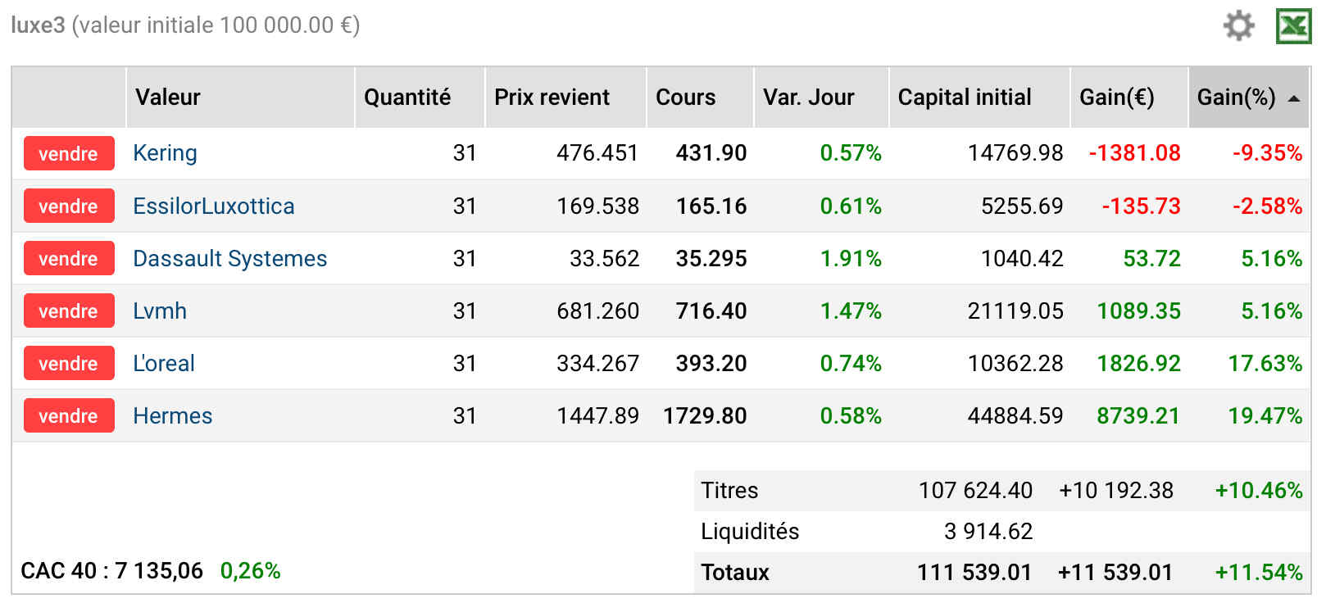Click Hermes cost price 1447.89
Image resolution: width=1326 pixels, height=603 pixels.
click(x=597, y=415)
